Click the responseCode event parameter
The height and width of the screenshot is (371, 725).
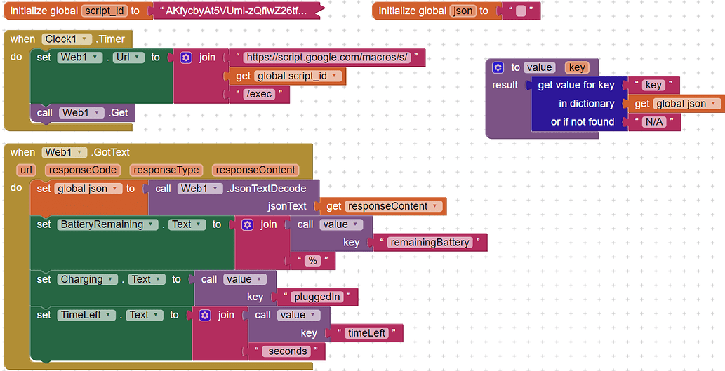click(83, 170)
